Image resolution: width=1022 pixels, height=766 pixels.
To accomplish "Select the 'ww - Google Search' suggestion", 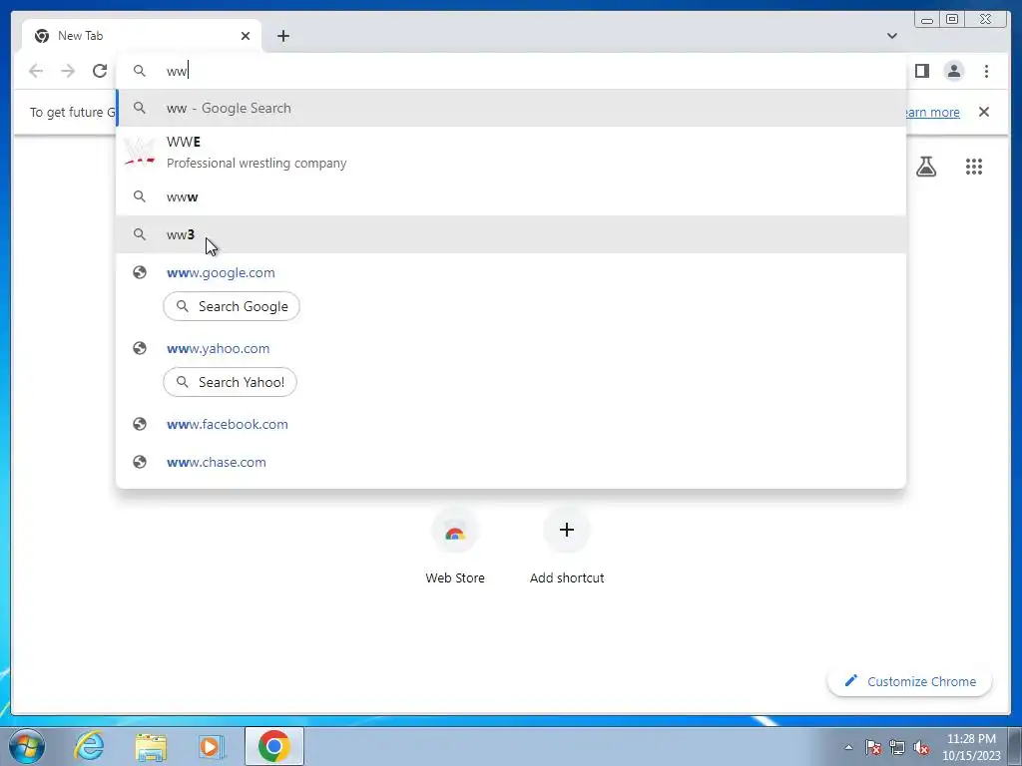I will coord(511,108).
